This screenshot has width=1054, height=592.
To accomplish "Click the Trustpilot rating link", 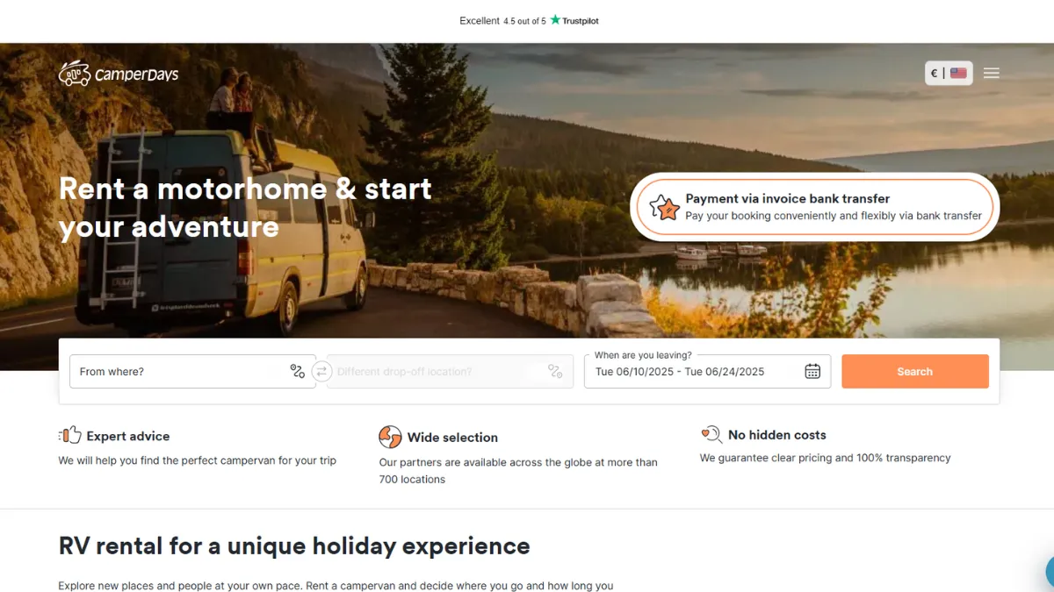I will coord(529,20).
